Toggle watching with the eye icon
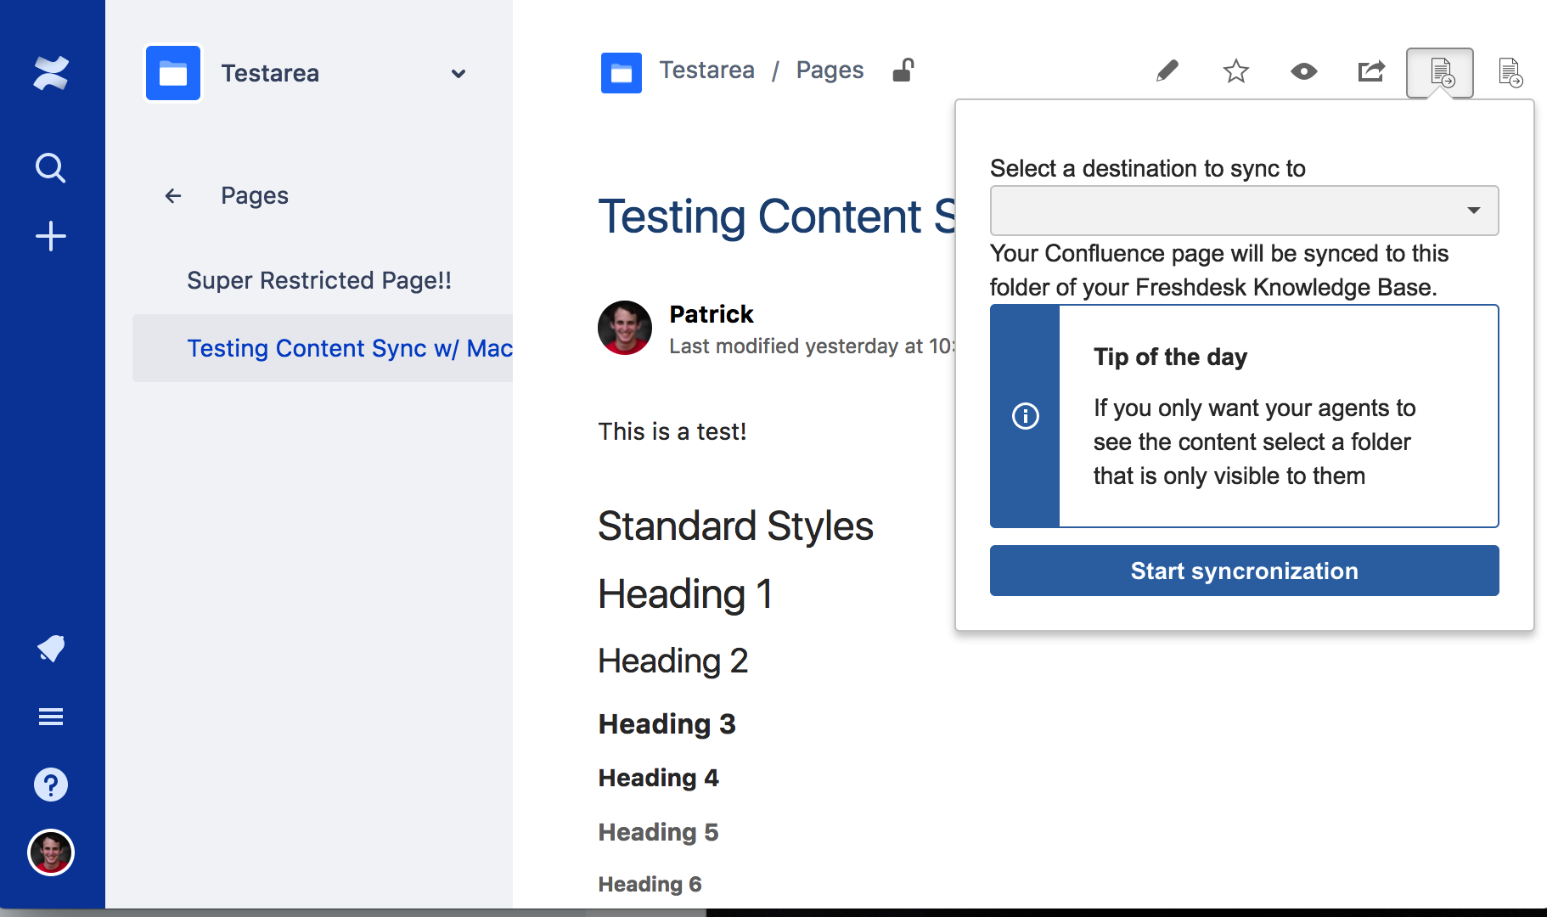 [x=1303, y=71]
